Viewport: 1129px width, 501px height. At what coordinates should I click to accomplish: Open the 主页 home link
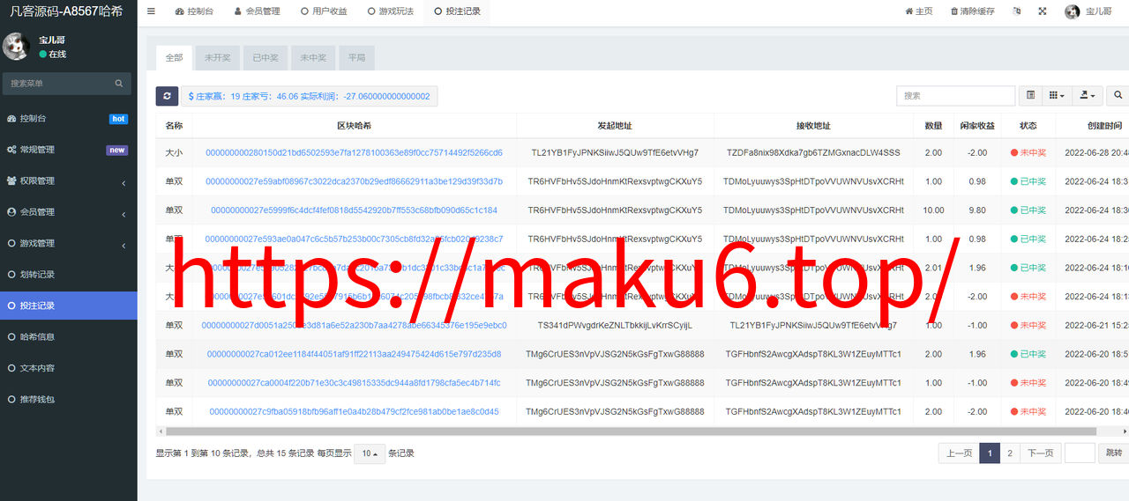918,11
